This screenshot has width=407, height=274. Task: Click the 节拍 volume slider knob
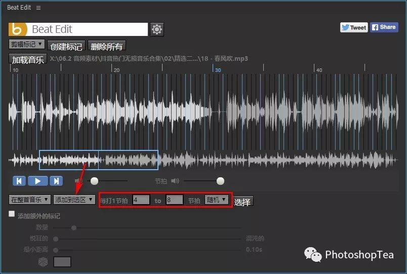pos(220,181)
